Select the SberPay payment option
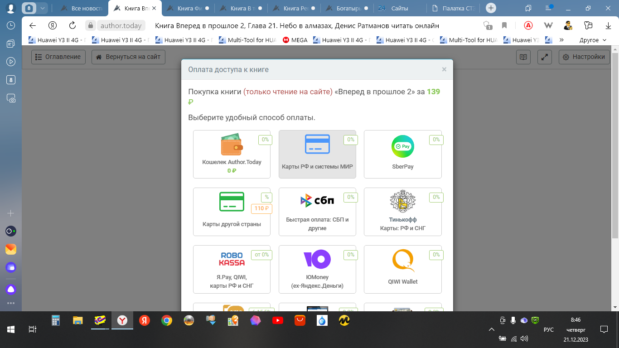 point(402,154)
